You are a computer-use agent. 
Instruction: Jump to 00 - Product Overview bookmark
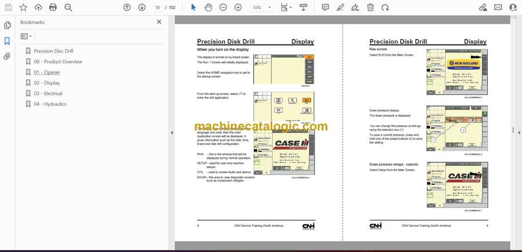58,61
